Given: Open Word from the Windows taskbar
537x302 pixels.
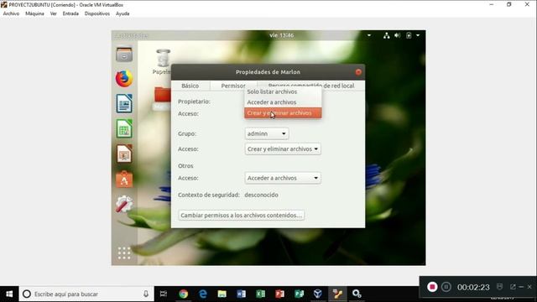Looking at the screenshot, I should click(x=241, y=294).
